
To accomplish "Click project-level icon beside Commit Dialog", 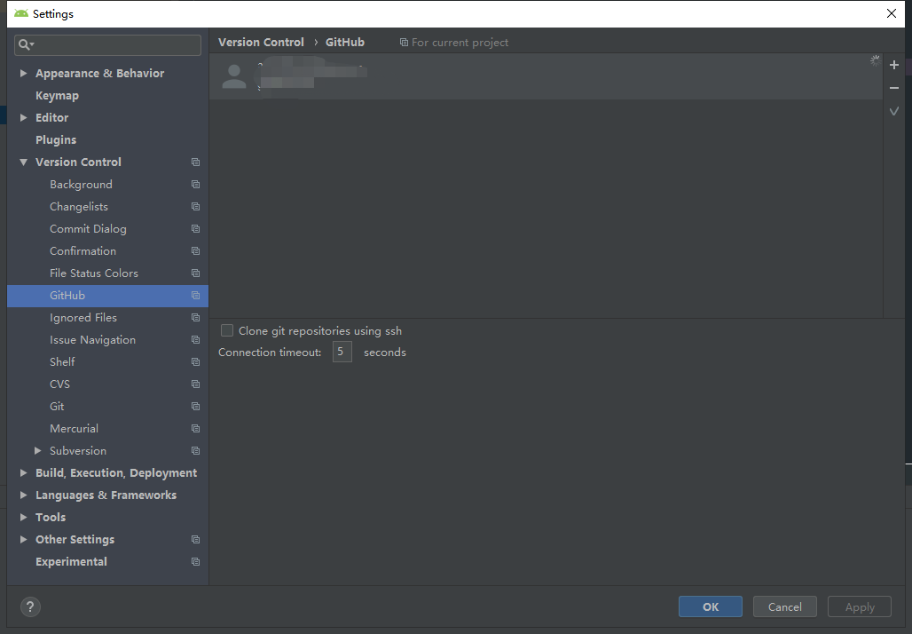I will [x=195, y=229].
